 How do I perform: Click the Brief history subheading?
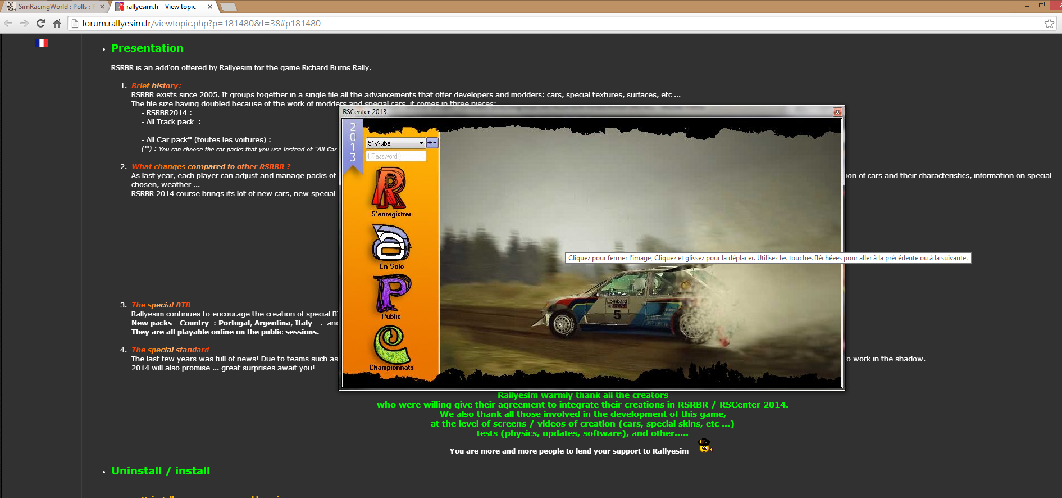click(156, 85)
